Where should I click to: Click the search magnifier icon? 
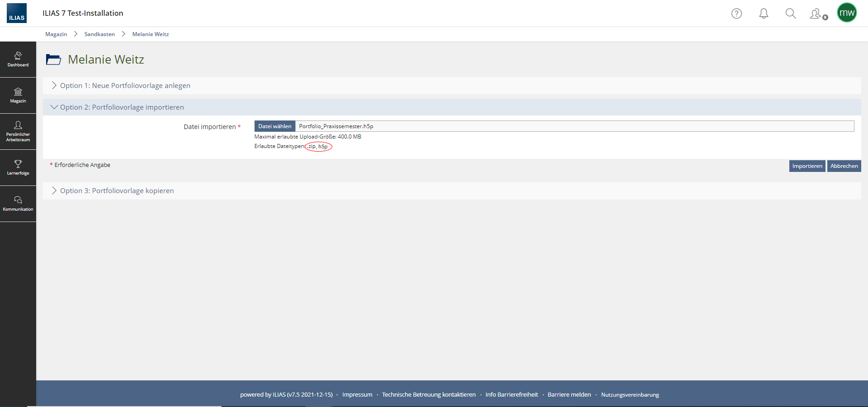tap(790, 14)
